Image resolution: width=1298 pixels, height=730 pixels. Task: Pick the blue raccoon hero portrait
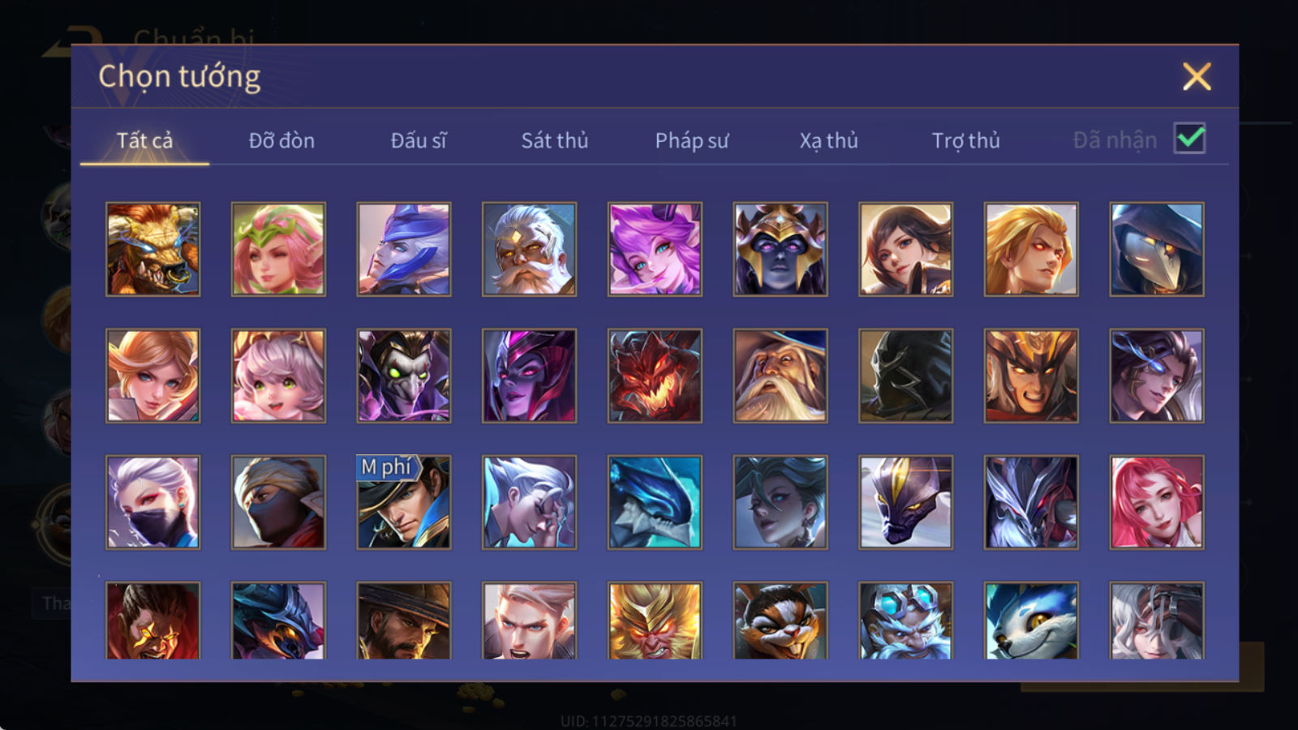click(x=1031, y=620)
